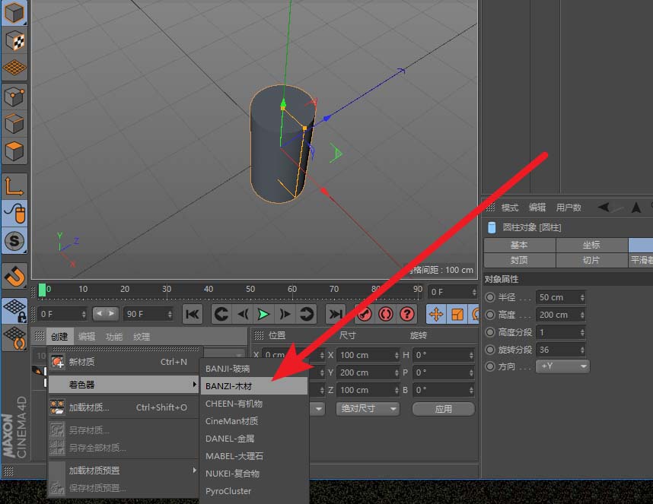Viewport: 653px width, 504px height.
Task: Click the Y position input field showing 200 cm
Action: pyautogui.click(x=368, y=372)
